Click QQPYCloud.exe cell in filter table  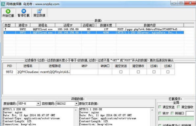[28, 72]
